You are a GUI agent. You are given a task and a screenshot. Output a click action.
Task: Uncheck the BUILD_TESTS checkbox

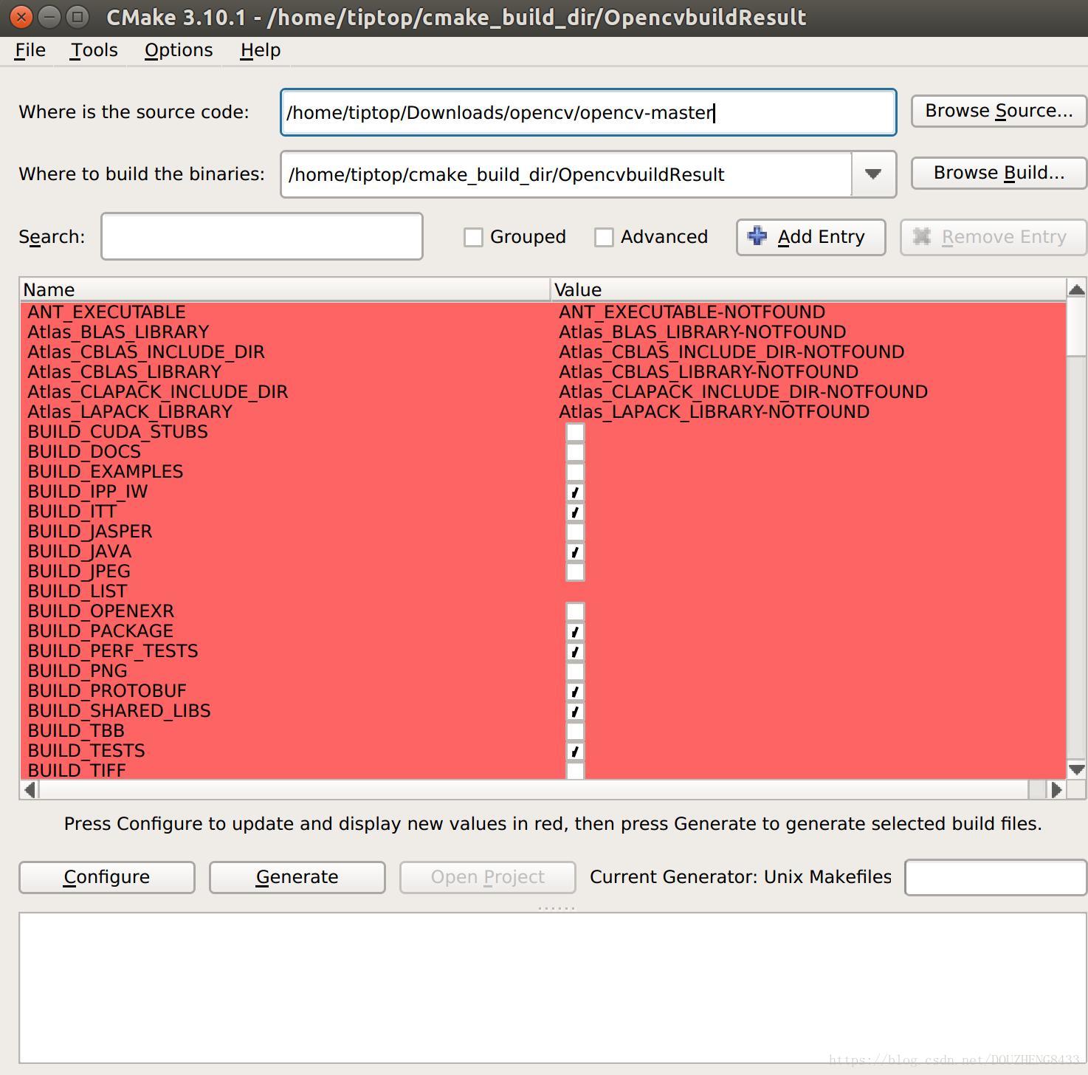(x=575, y=751)
